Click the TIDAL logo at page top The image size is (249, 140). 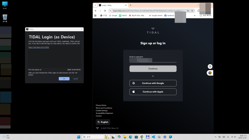click(153, 30)
